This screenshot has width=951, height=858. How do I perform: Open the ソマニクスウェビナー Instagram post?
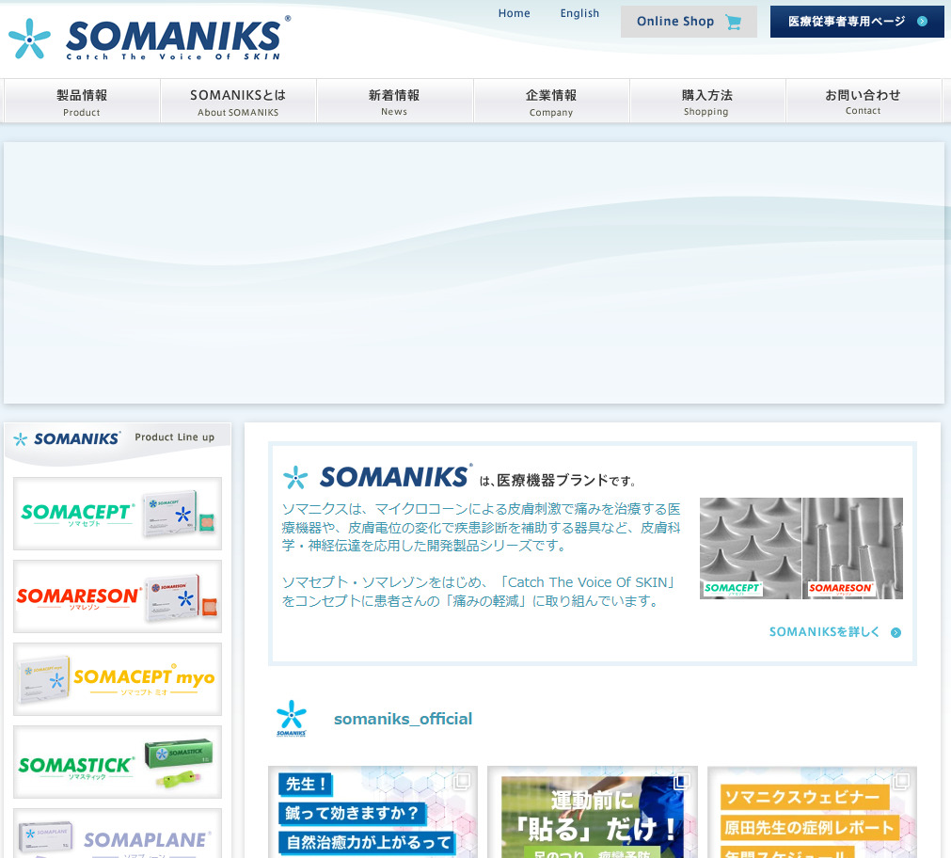(x=812, y=812)
